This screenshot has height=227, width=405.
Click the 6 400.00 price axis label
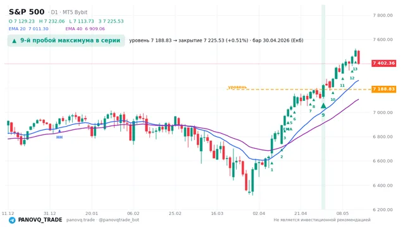click(382, 185)
